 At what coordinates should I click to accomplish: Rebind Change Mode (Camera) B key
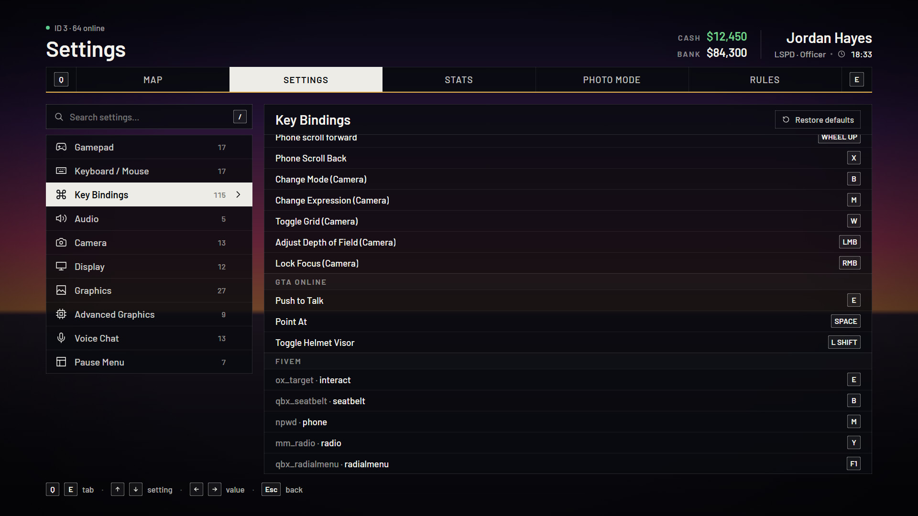[x=854, y=179]
